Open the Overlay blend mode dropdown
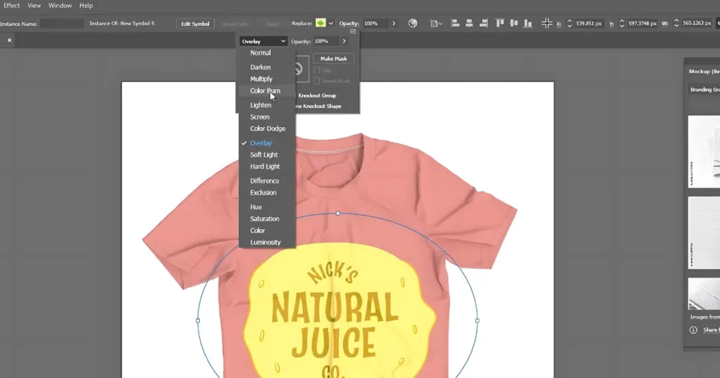Viewport: 720px width, 378px height. (x=263, y=41)
